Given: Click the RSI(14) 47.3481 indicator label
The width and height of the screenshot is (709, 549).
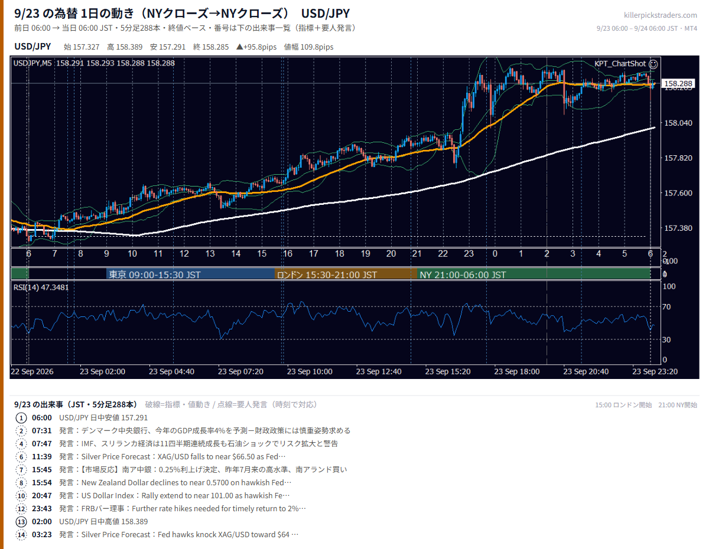Looking at the screenshot, I should (41, 287).
